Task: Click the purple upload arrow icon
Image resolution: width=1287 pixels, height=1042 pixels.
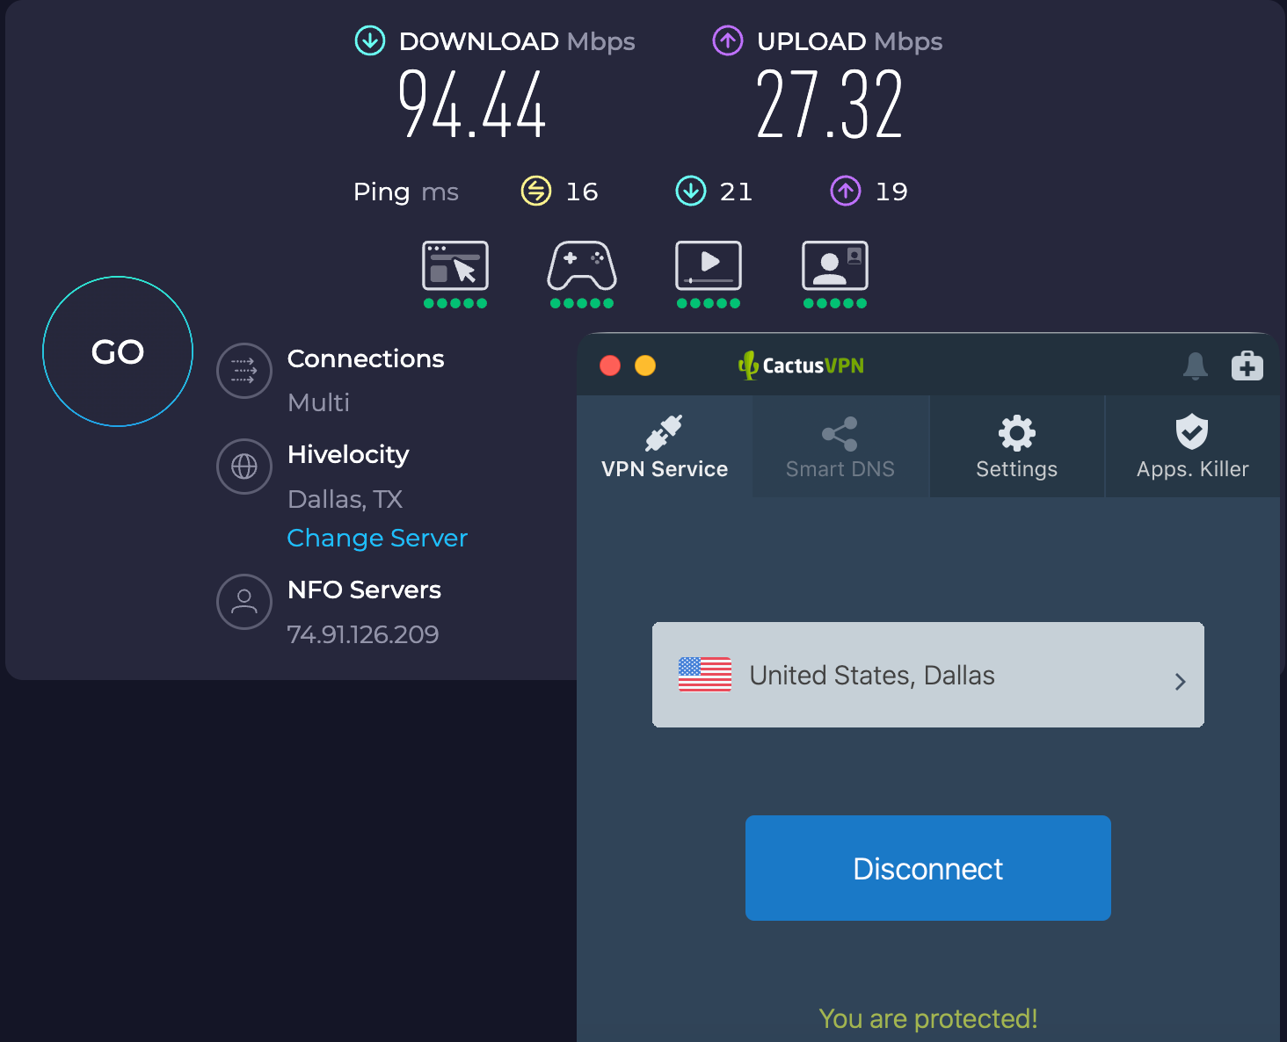Action: pyautogui.click(x=727, y=40)
